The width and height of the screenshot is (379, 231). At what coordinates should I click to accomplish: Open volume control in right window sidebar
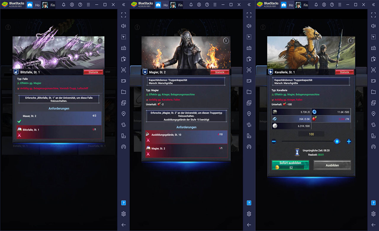373,26
